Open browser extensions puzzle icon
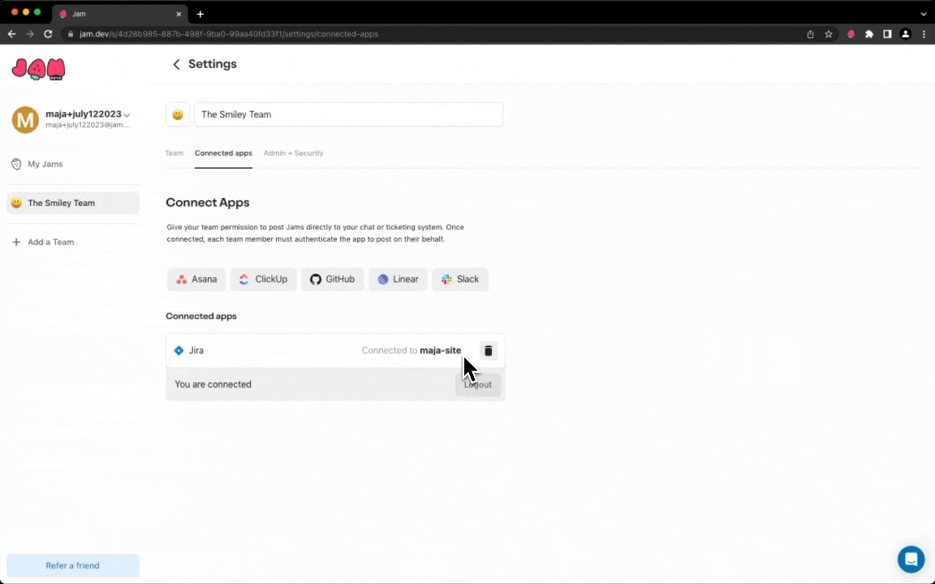This screenshot has height=584, width=935. click(x=869, y=34)
